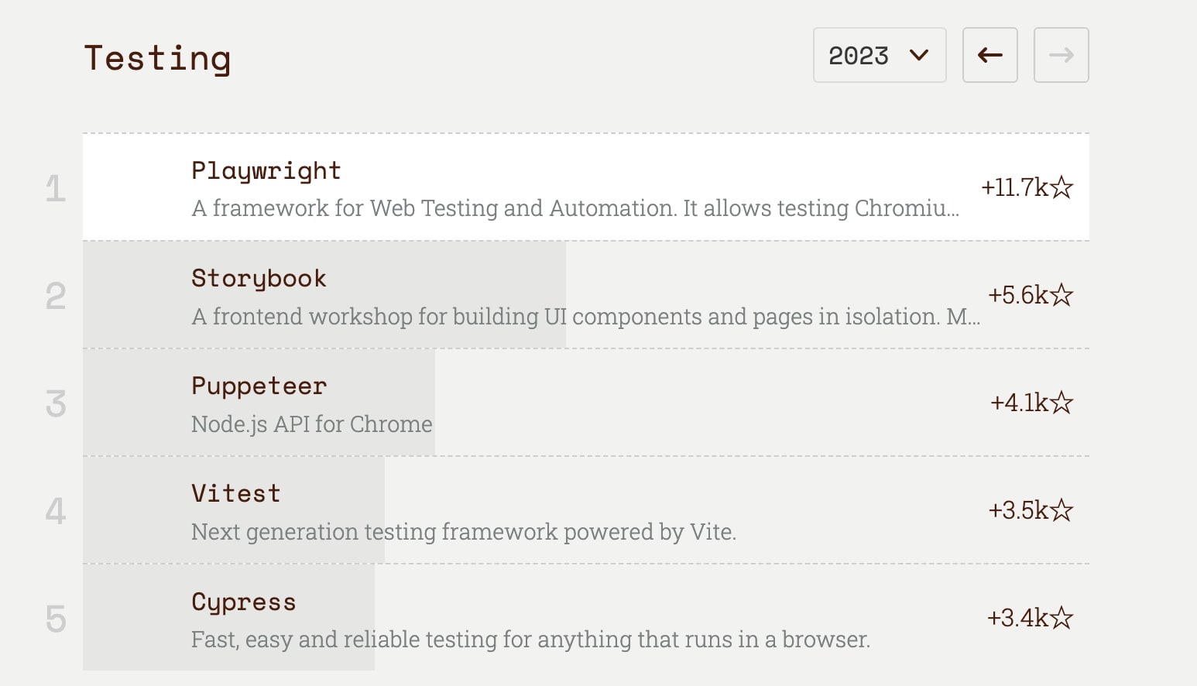Click the star icon next to Vitest

pyautogui.click(x=1062, y=510)
